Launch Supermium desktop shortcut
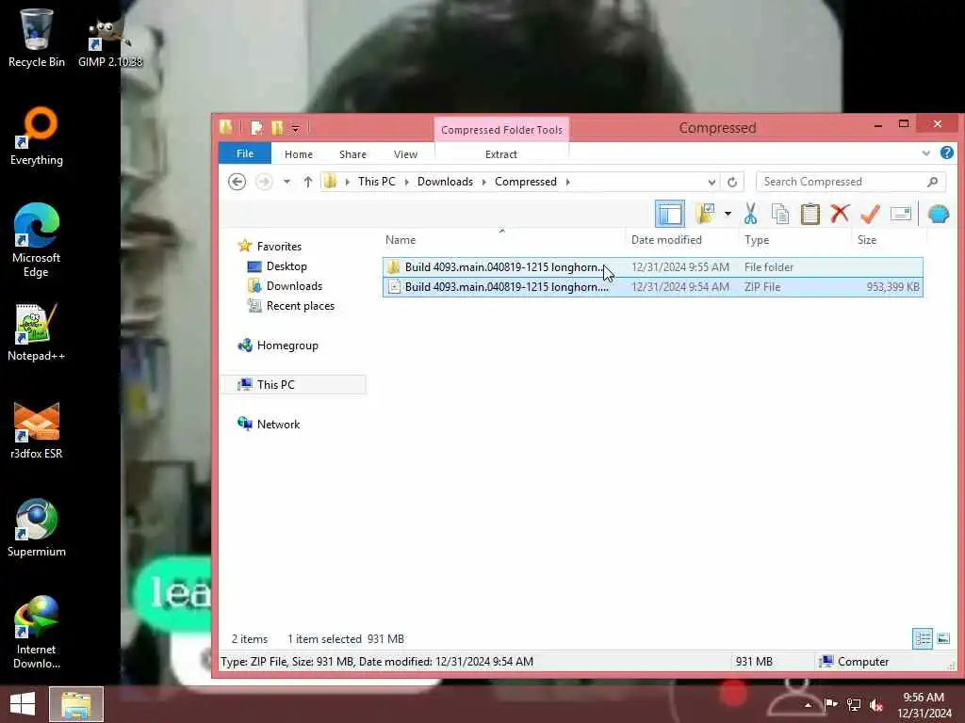The width and height of the screenshot is (965, 723). 37,527
